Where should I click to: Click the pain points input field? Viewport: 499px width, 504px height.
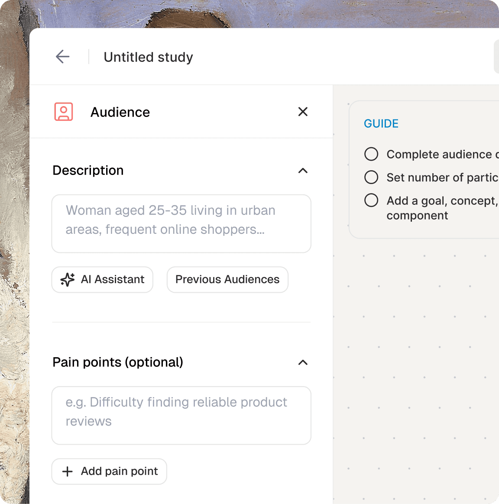(181, 415)
